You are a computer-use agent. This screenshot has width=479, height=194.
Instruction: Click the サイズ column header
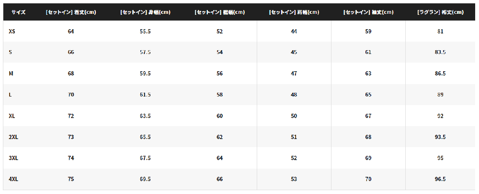point(18,12)
